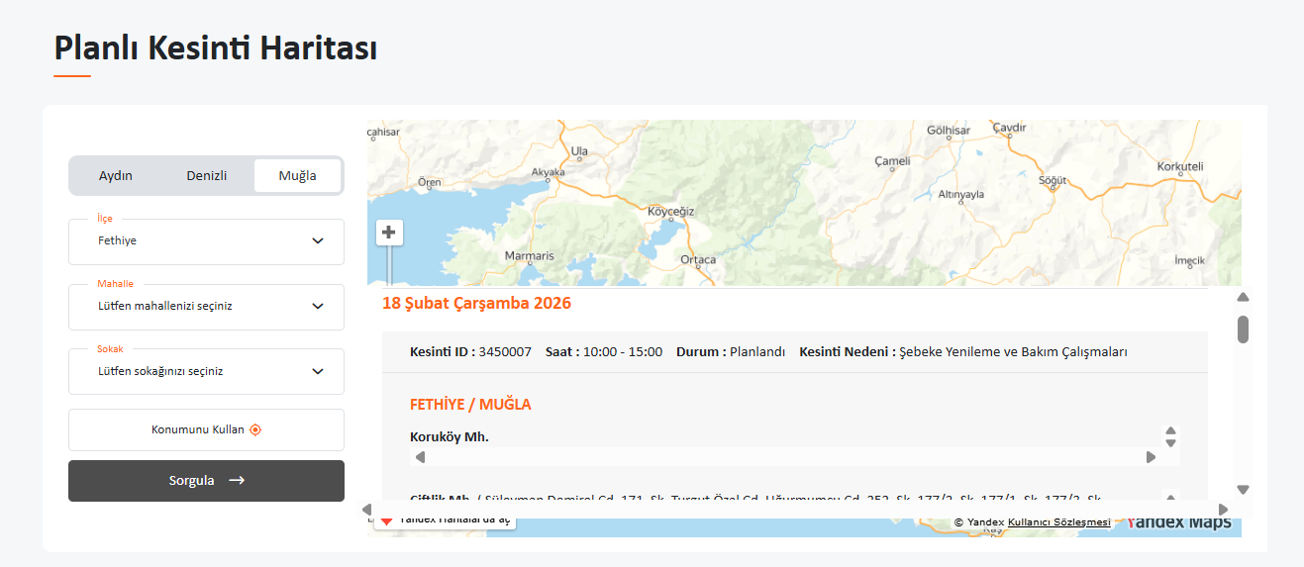Click Ören label on the map
The height and width of the screenshot is (567, 1304).
coord(429,182)
